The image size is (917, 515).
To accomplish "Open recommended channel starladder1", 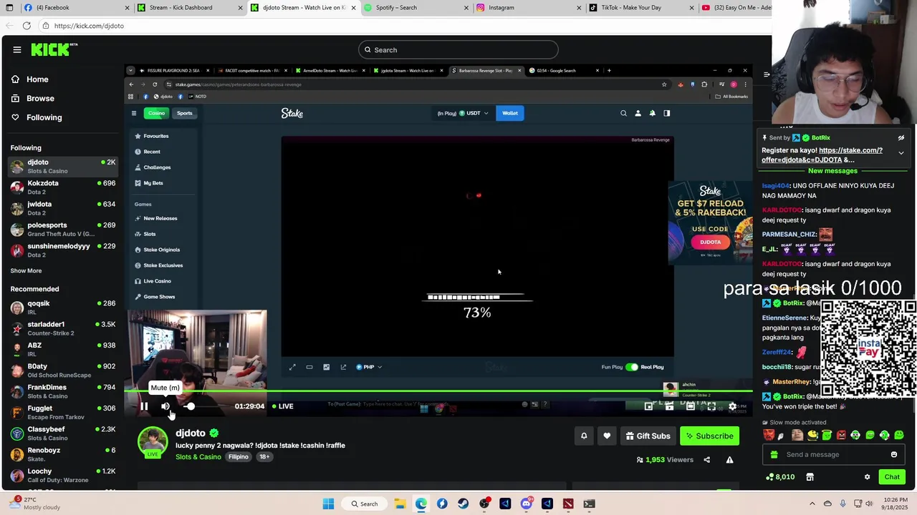I will pos(63,328).
